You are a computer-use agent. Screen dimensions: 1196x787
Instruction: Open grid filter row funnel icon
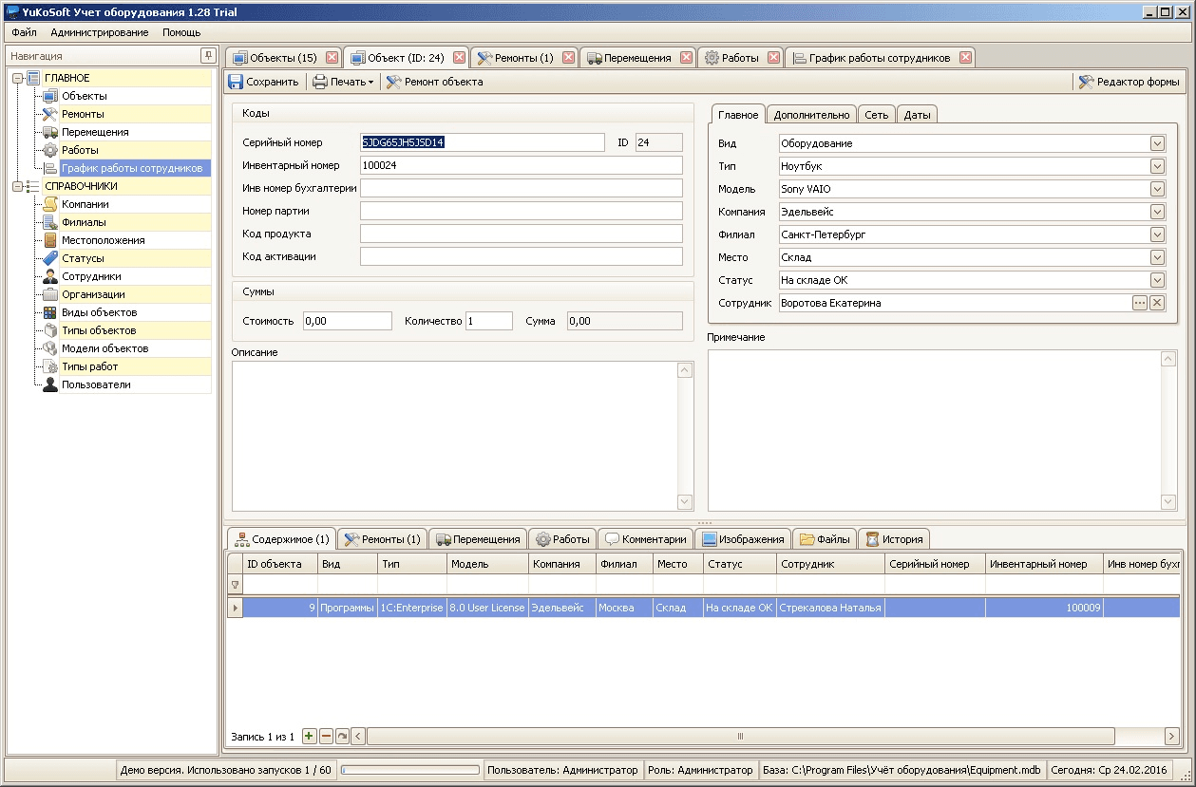pyautogui.click(x=235, y=586)
